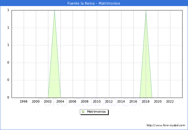Select the 2004 x-axis label
Viewport: 188px width, 130px height.
coord(60,101)
